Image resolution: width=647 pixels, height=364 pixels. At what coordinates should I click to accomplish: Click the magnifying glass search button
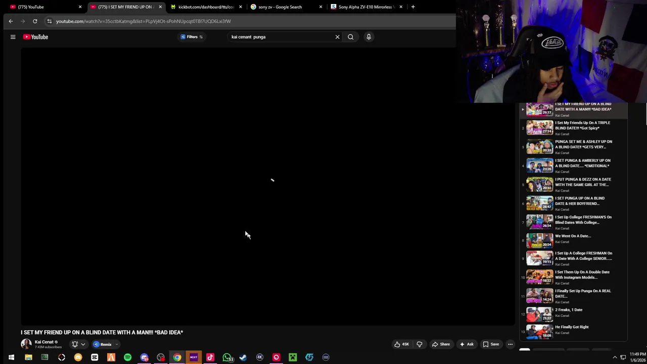pos(350,37)
